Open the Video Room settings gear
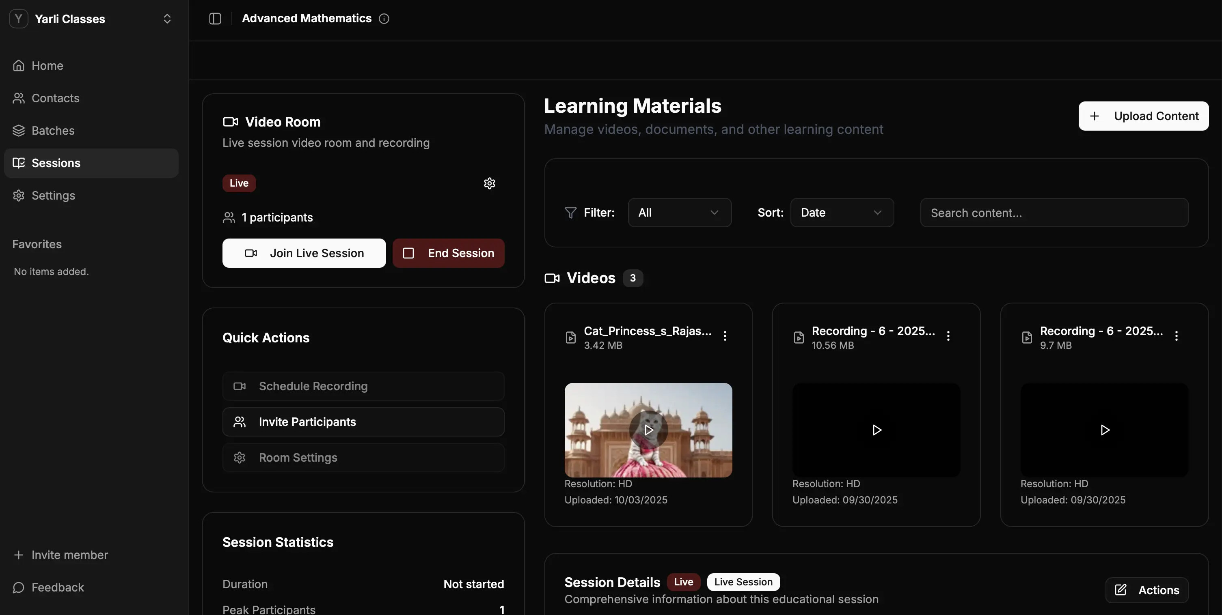This screenshot has height=615, width=1222. 489,183
